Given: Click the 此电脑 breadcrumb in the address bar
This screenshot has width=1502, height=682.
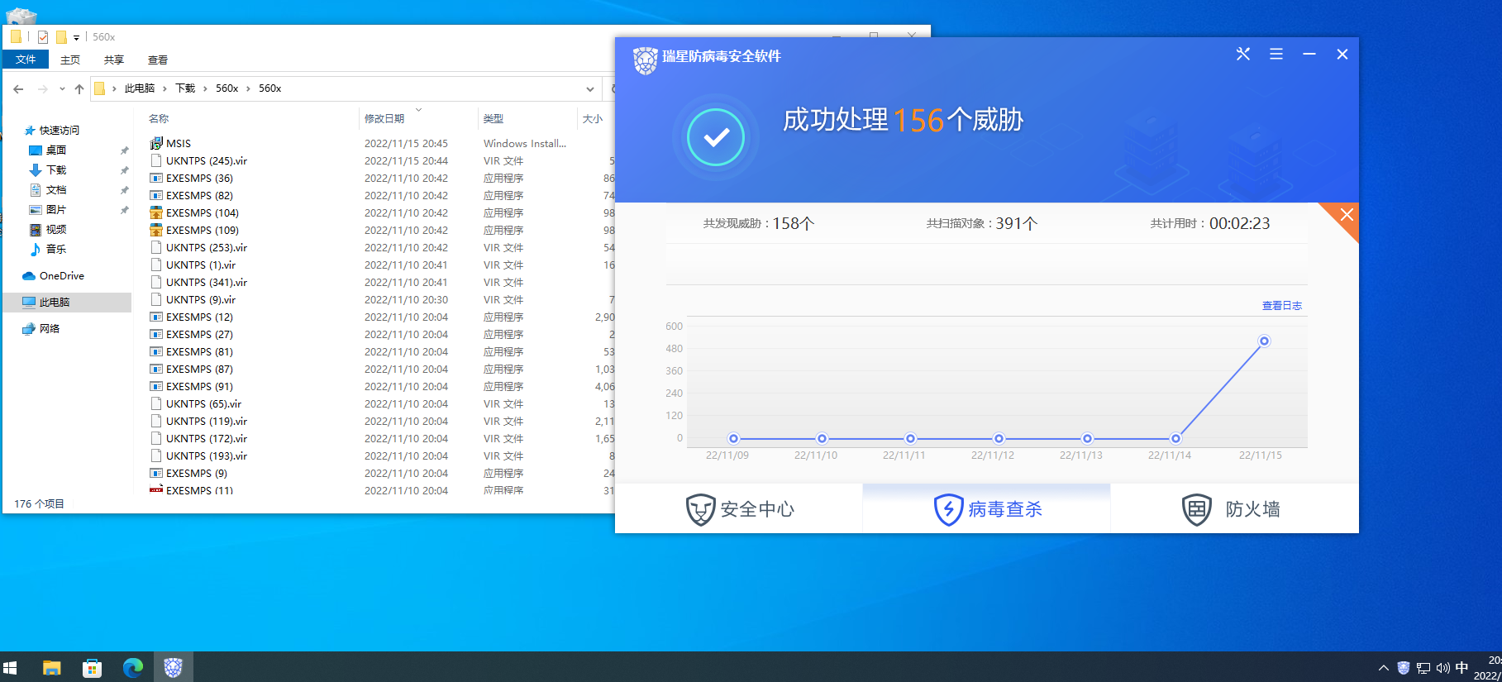Looking at the screenshot, I should click(x=140, y=88).
